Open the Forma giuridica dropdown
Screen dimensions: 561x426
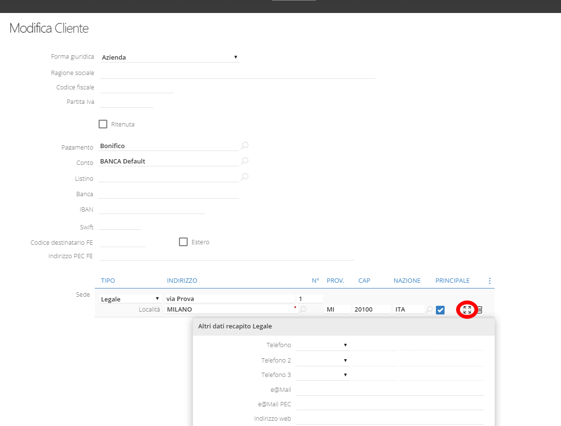[170, 57]
